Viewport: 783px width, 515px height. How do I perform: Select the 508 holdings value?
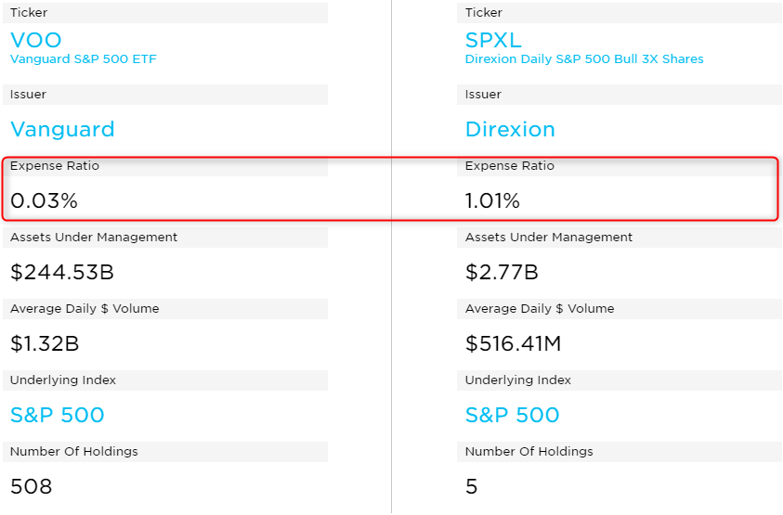(31, 486)
